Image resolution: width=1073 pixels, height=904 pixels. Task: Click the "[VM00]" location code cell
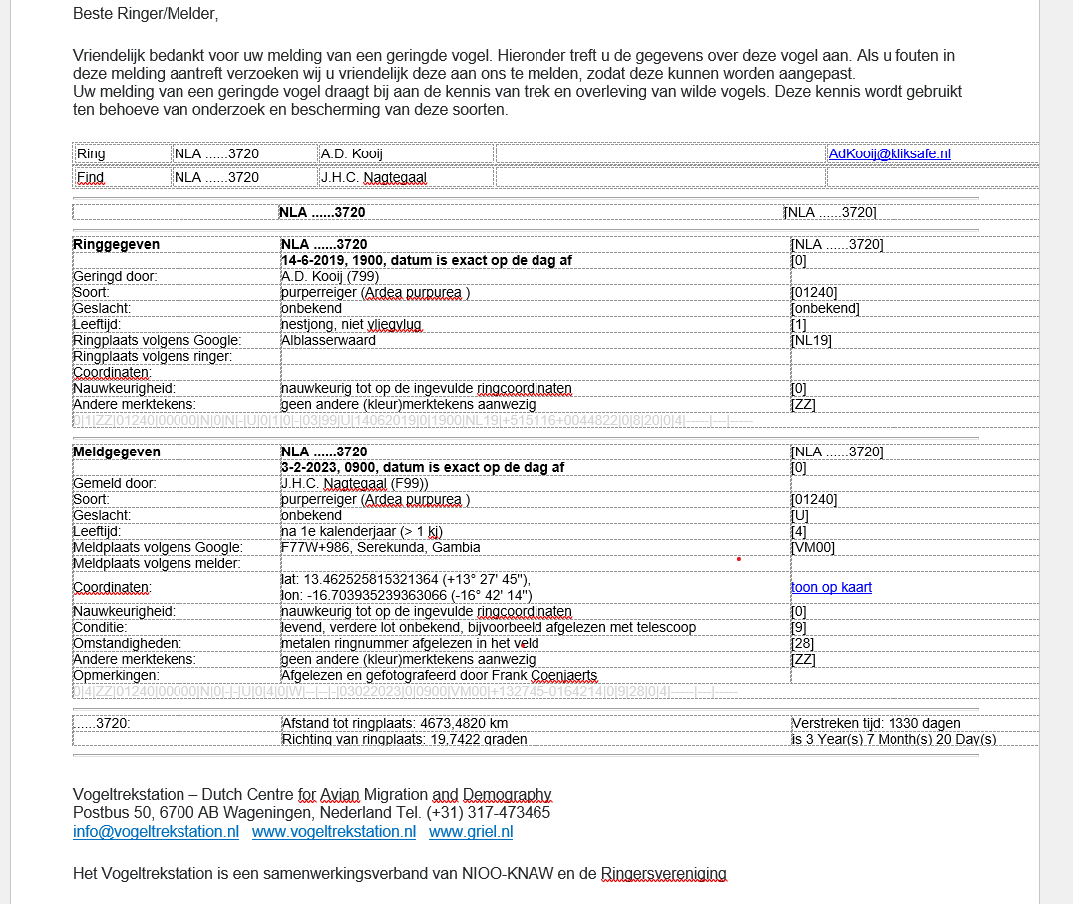point(813,547)
